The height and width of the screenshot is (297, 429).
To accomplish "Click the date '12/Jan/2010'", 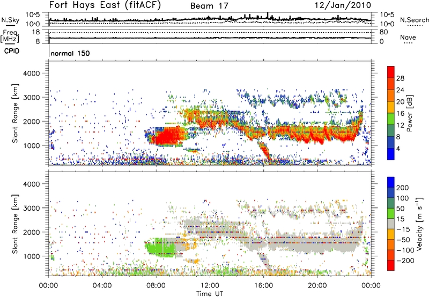I will [x=343, y=5].
